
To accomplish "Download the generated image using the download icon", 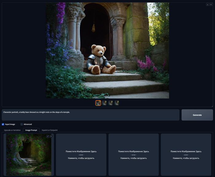I will click(x=207, y=5).
